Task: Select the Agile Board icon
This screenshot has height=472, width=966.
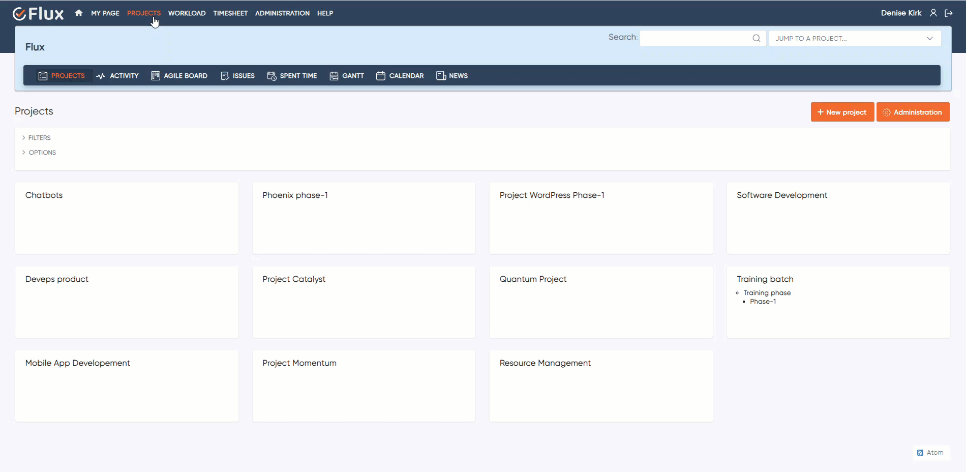Action: click(156, 75)
